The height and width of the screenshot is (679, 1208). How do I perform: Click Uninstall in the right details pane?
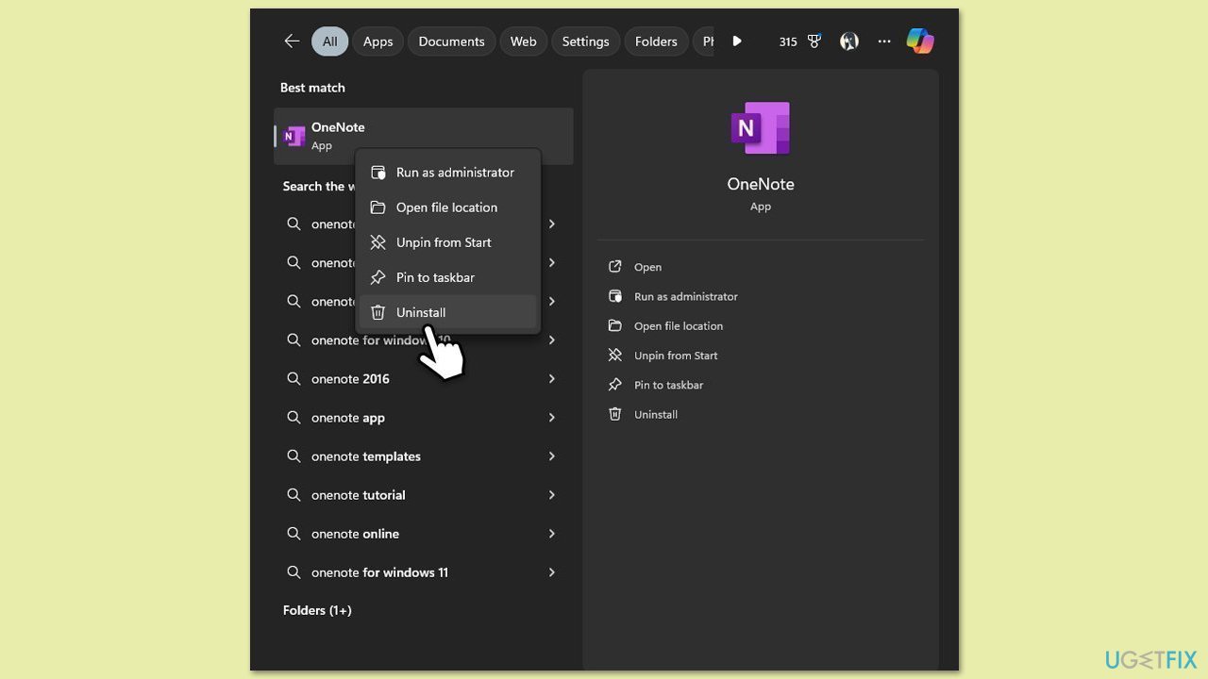[x=656, y=414]
